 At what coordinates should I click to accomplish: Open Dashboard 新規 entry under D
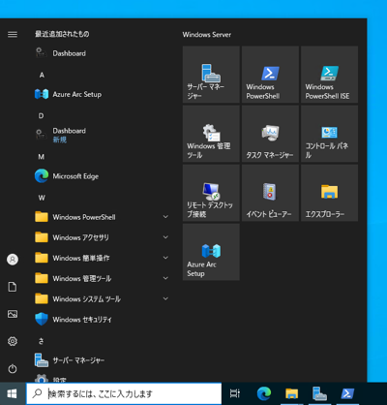(x=102, y=135)
